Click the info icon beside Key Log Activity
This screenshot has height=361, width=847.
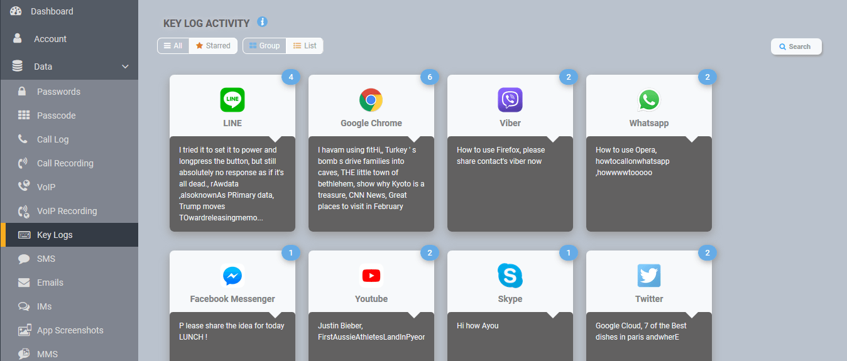point(262,22)
